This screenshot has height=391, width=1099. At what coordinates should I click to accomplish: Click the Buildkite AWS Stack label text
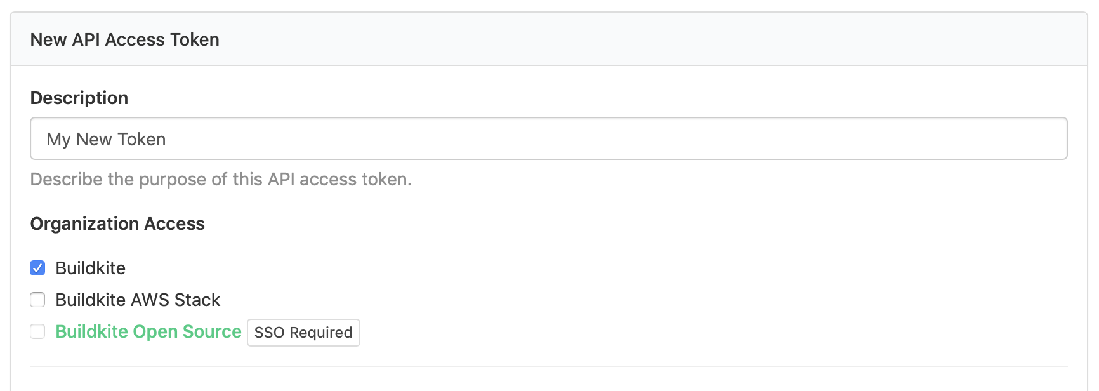[138, 300]
